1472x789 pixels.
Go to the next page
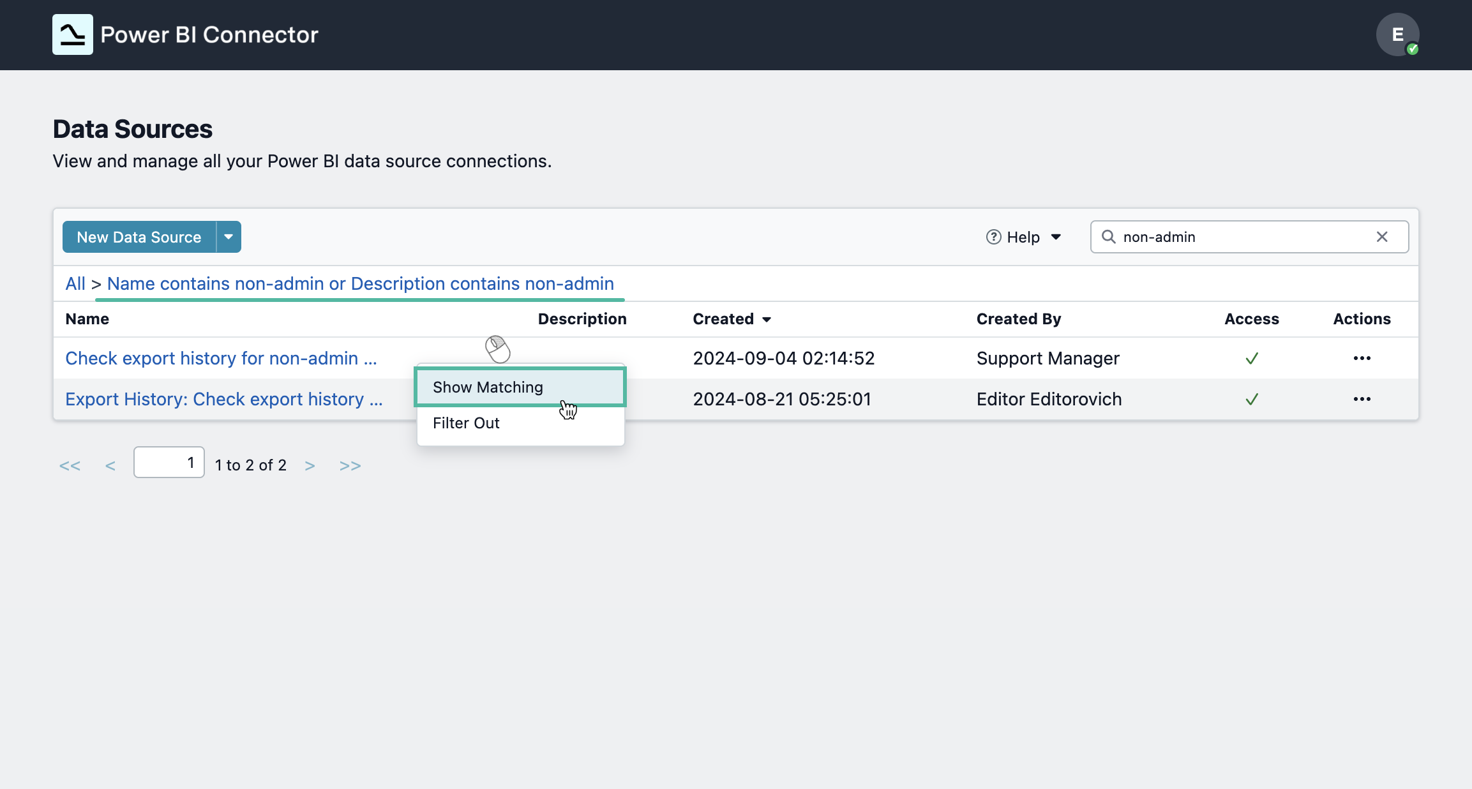(310, 465)
